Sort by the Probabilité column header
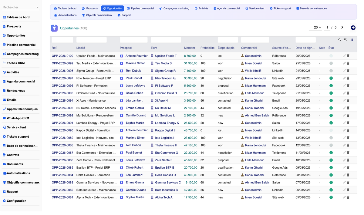 click(x=207, y=48)
